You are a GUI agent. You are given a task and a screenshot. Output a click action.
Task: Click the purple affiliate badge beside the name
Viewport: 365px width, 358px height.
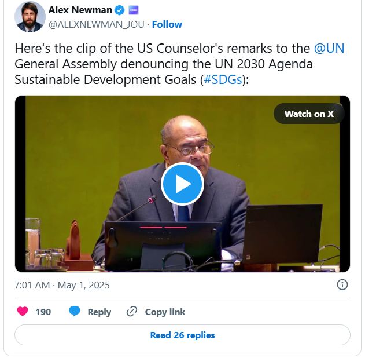coord(134,10)
